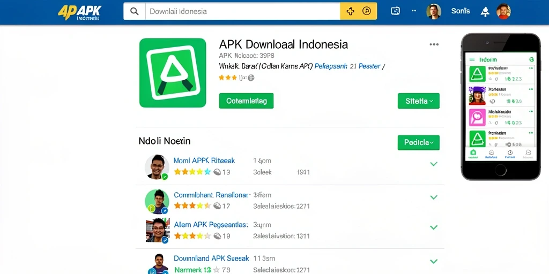Image resolution: width=549 pixels, height=274 pixels.
Task: Click the third phone bottom tab with clock icon
Action: coord(510,154)
